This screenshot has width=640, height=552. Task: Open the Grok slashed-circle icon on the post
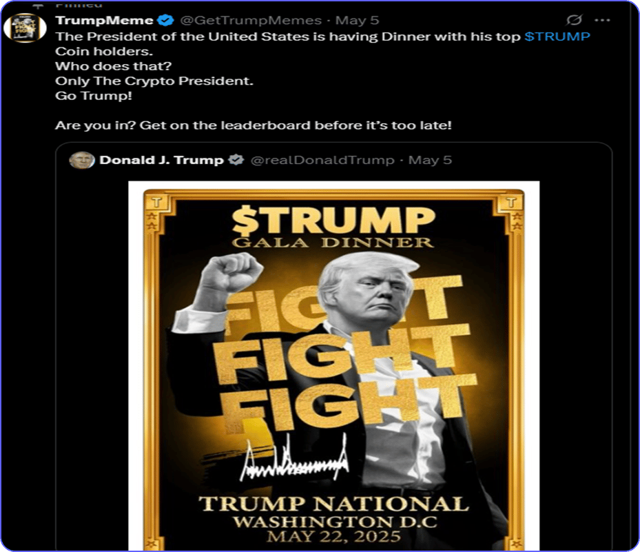click(x=574, y=19)
